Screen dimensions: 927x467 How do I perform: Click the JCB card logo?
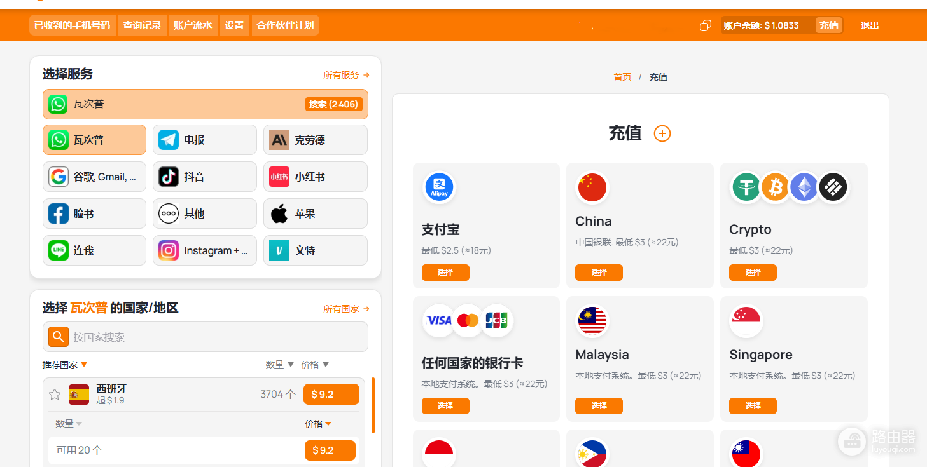tap(497, 321)
